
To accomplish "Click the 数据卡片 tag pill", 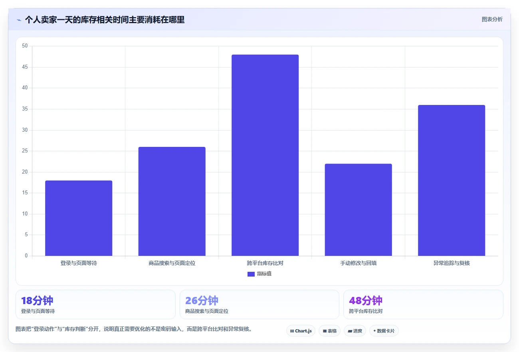I will point(384,331).
